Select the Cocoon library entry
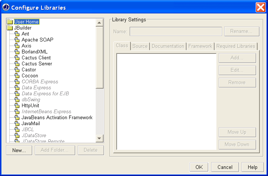The image size is (268, 176). [30, 76]
